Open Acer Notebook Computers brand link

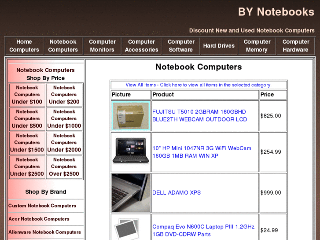pos(39,219)
